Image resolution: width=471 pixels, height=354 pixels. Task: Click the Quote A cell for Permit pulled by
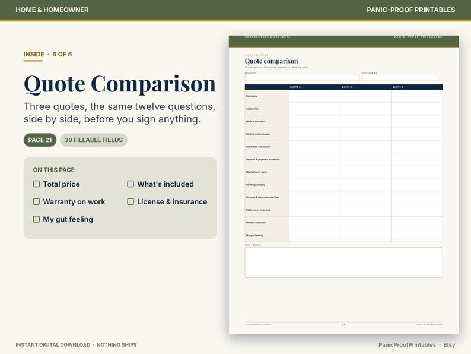[314, 185]
